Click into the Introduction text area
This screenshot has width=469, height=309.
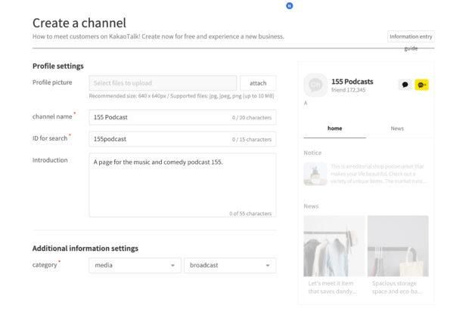[182, 185]
